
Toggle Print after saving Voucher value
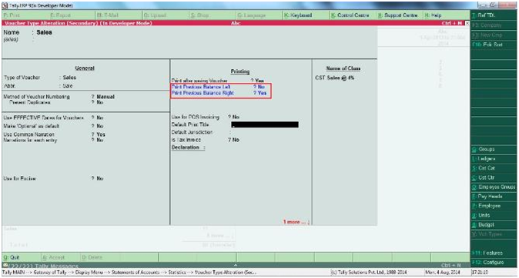pyautogui.click(x=259, y=81)
